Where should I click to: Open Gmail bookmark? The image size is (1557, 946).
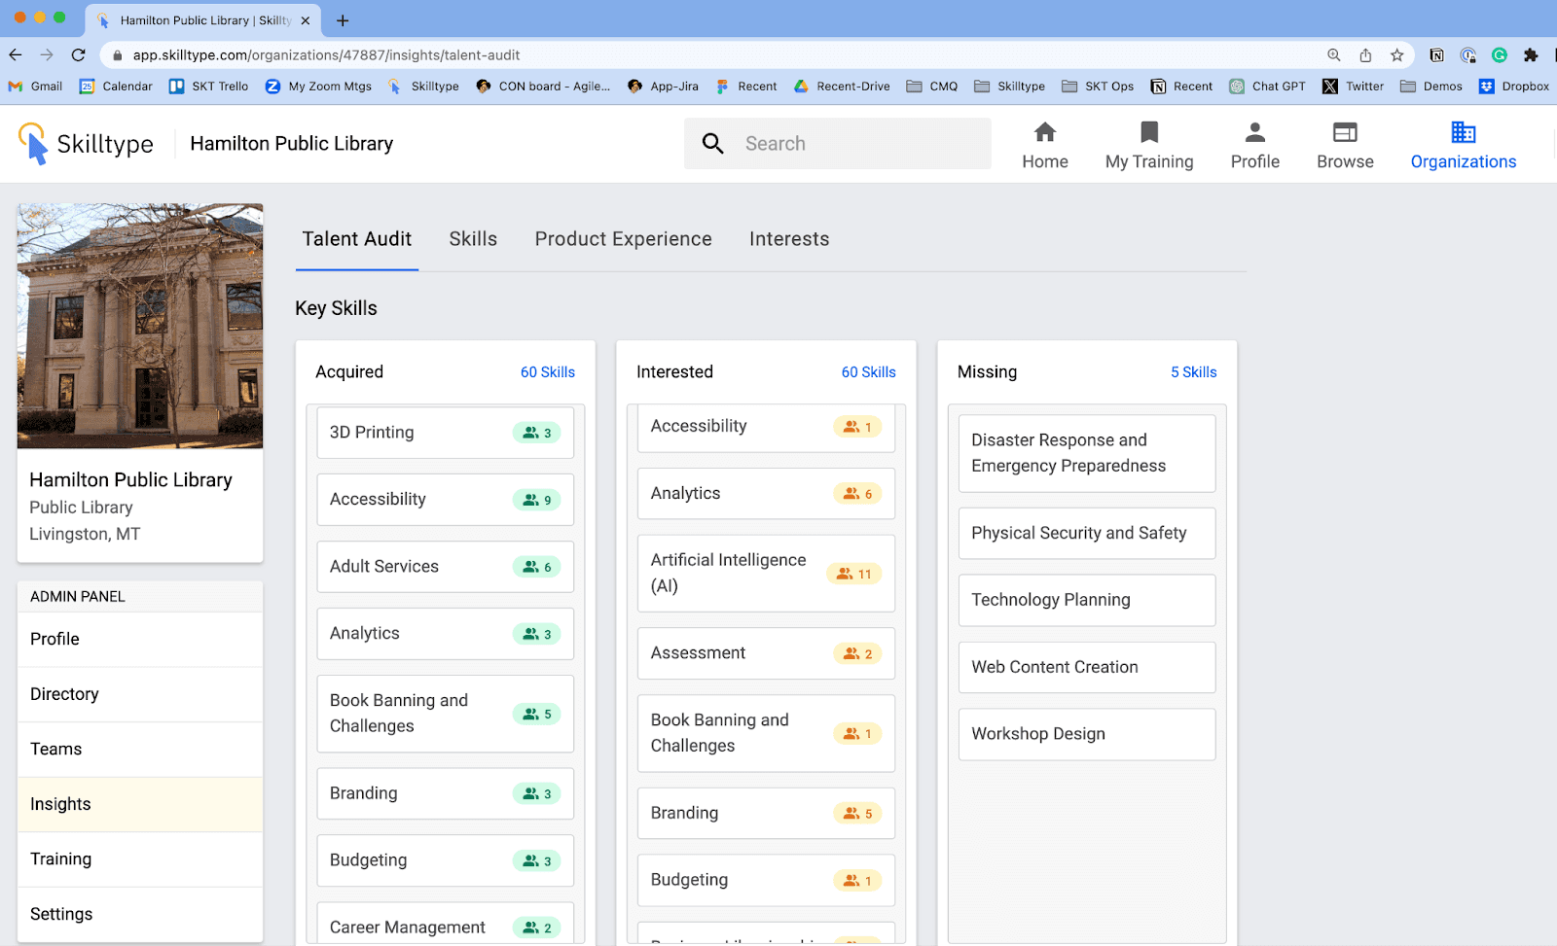35,87
